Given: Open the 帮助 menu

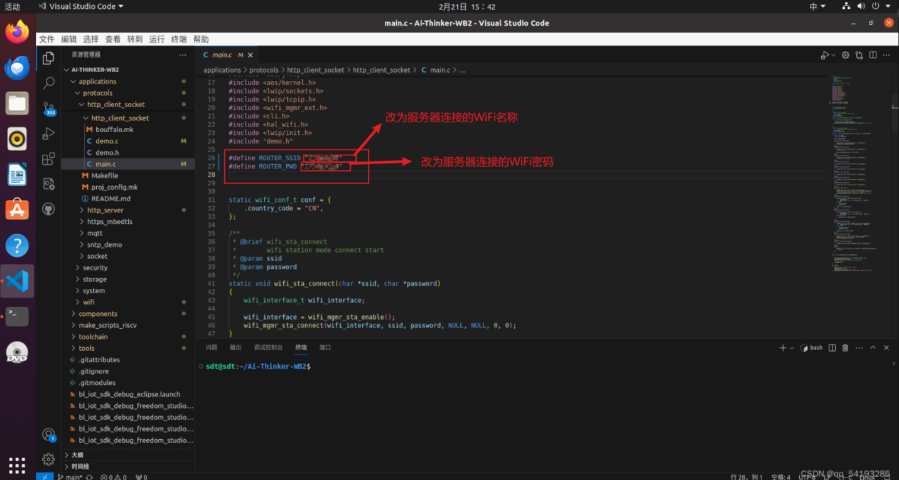Looking at the screenshot, I should click(201, 39).
